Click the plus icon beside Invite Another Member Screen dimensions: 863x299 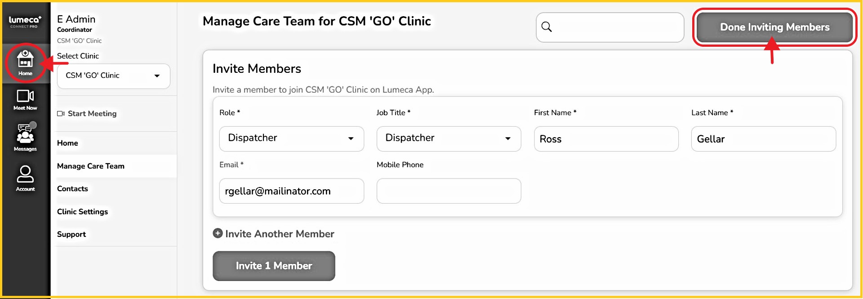(x=218, y=233)
